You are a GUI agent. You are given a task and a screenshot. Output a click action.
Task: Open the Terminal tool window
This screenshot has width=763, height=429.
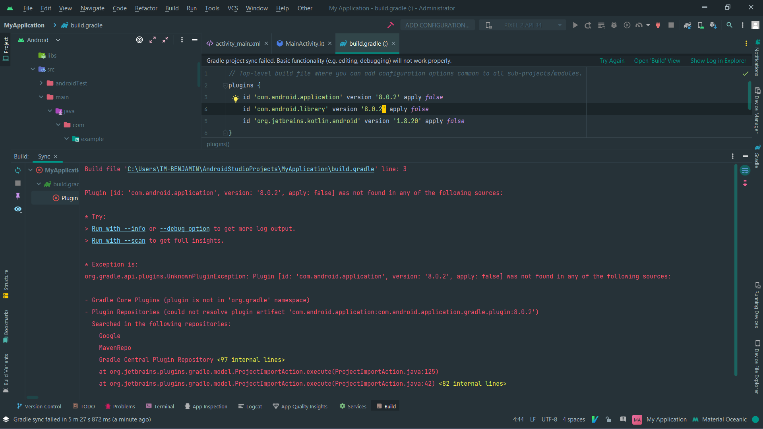tap(160, 406)
